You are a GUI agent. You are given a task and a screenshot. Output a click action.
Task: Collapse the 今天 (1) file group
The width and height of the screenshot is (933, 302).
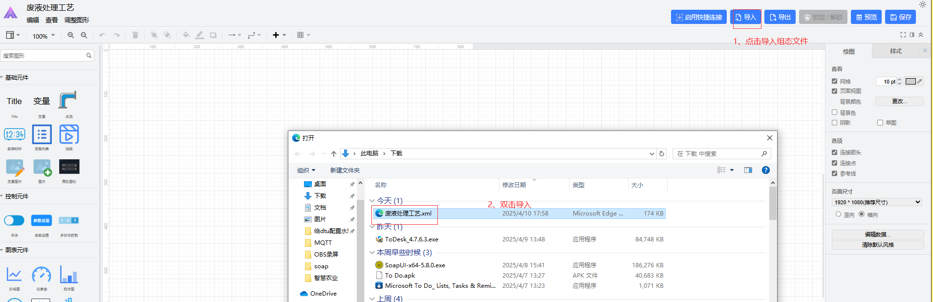[x=372, y=201]
